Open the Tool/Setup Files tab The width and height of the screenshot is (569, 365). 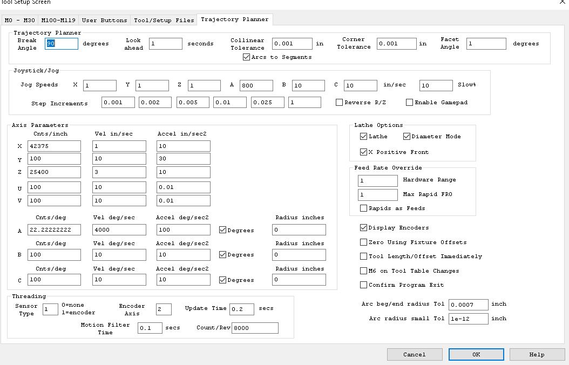(164, 20)
